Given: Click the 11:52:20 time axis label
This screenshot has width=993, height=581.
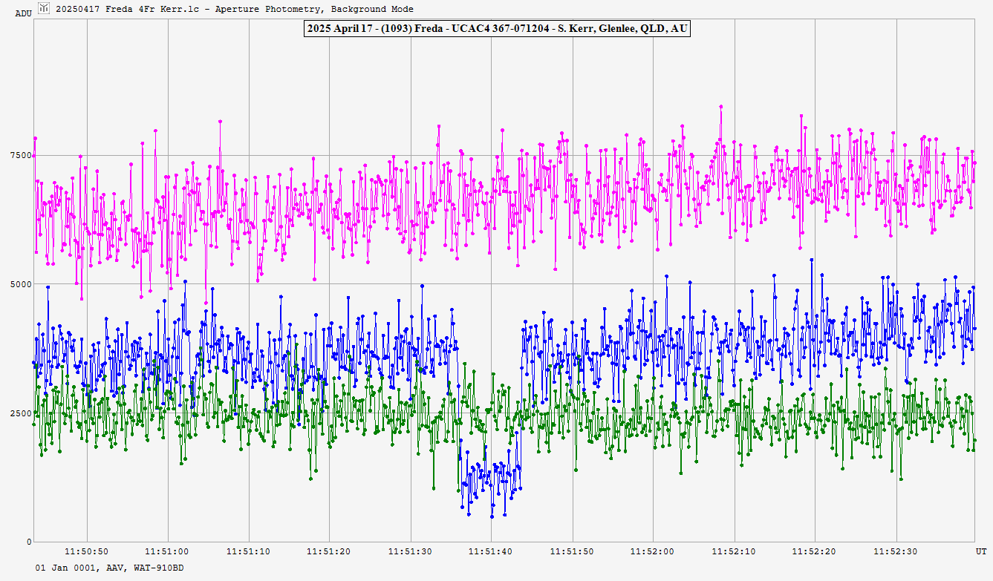Looking at the screenshot, I should tap(815, 551).
